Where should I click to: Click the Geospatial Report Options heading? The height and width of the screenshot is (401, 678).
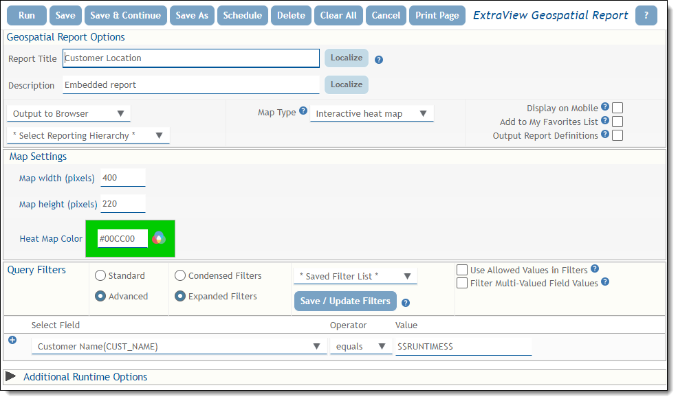pyautogui.click(x=66, y=37)
